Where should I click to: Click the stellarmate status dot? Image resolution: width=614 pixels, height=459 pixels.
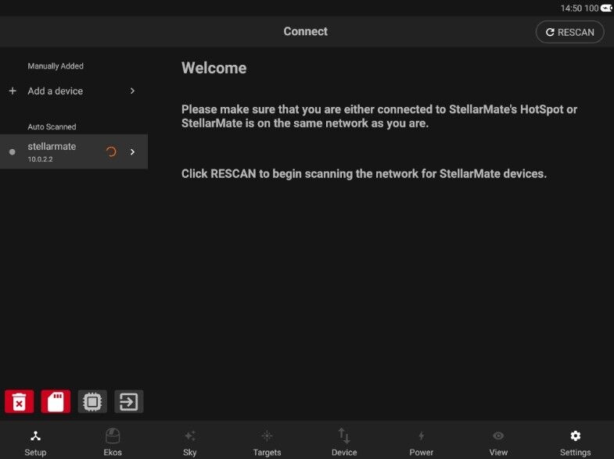(13, 151)
